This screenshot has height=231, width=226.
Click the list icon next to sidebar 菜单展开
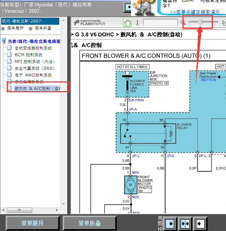click(3, 28)
